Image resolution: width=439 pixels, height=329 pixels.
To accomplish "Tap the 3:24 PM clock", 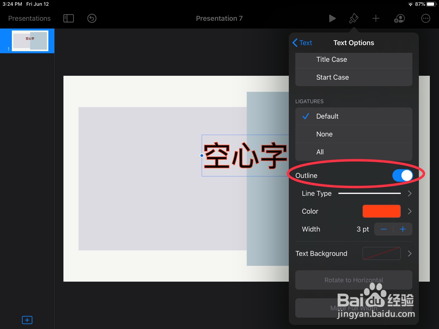I will [12, 4].
